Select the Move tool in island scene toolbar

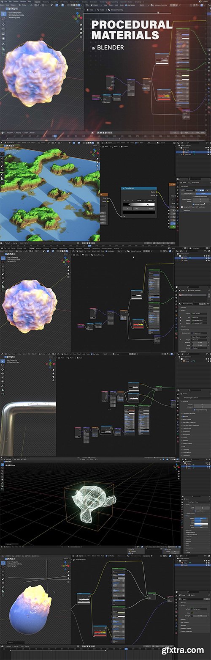(2, 159)
